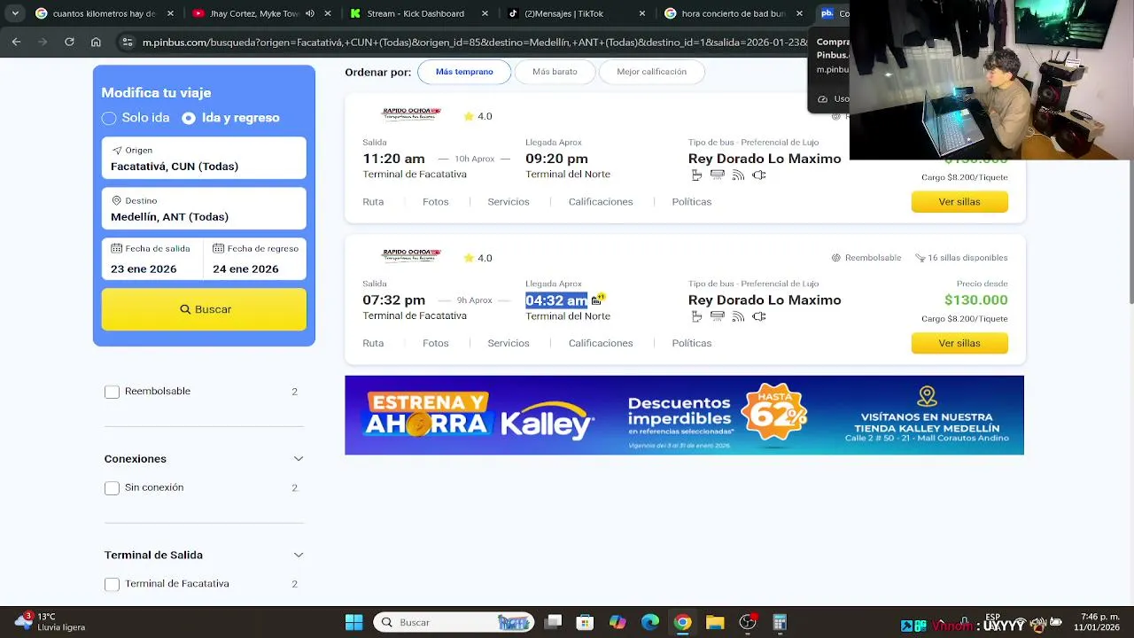This screenshot has height=638, width=1134.
Task: Collapse the Conexiones filter section
Action: point(299,459)
